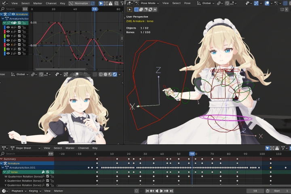Screen dimensions: 291x194
Task: Select solid shading in lower-left viewport
Action: tap(105, 74)
